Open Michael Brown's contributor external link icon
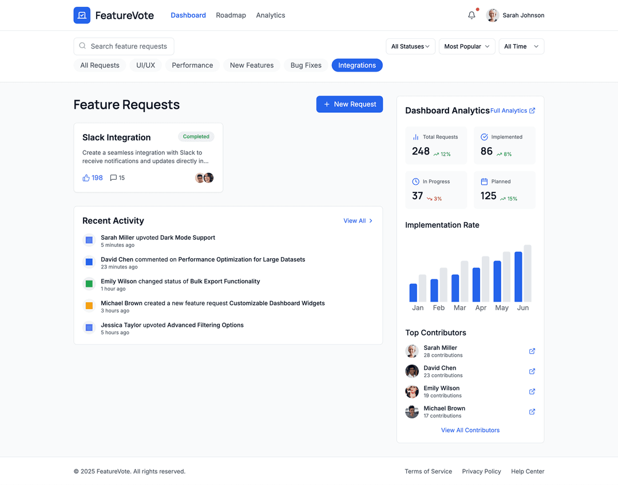Image resolution: width=618 pixels, height=486 pixels. pos(532,412)
